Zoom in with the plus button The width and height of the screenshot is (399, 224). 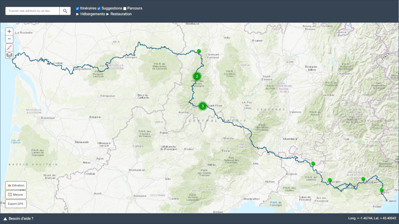tap(9, 31)
